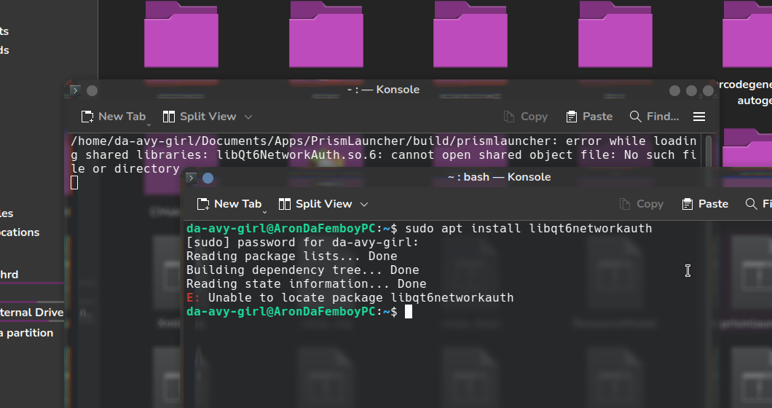Expand New Tab dropdown arrow in back Konsole
Viewport: 772px width, 408px height.
[149, 121]
